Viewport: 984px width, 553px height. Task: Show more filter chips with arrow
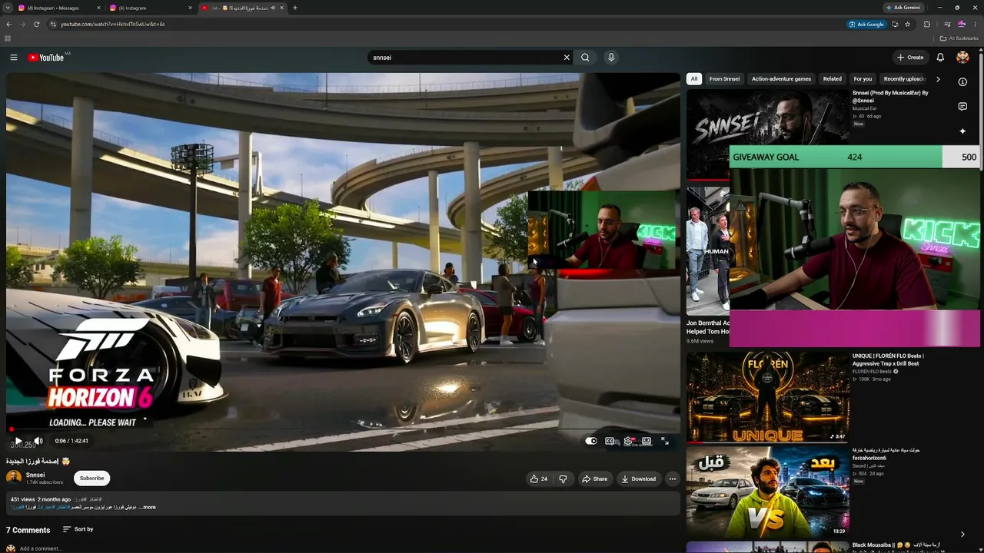(x=938, y=79)
